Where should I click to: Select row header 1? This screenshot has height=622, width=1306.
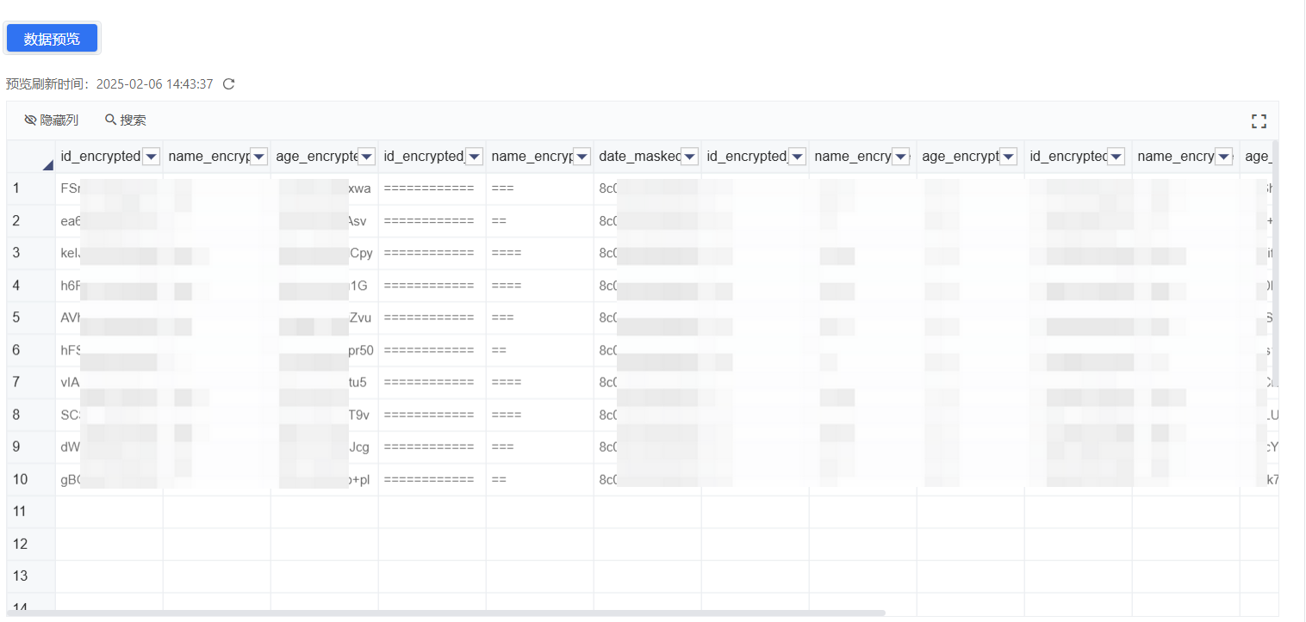pos(31,188)
